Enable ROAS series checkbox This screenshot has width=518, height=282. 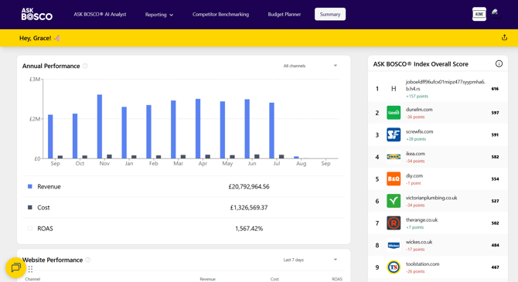pyautogui.click(x=30, y=229)
